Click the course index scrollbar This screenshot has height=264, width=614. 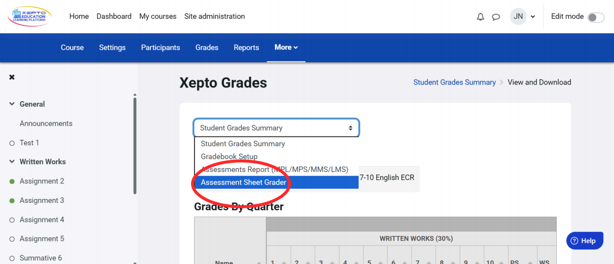coord(135,145)
